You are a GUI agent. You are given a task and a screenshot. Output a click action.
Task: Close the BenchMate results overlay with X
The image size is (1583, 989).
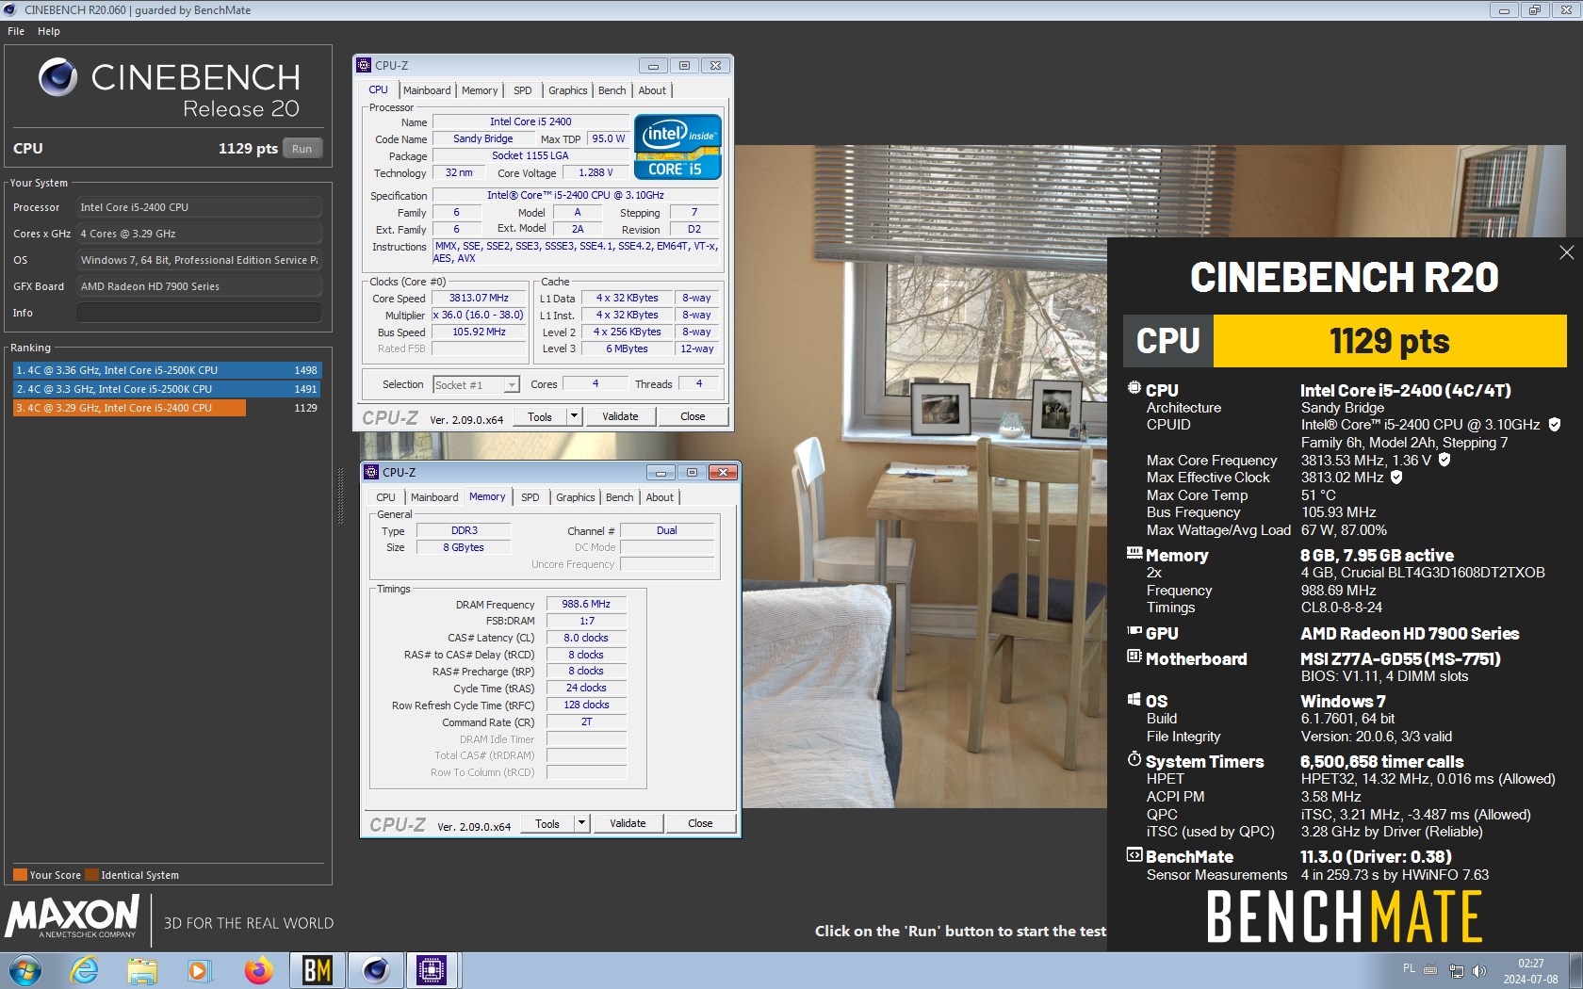pyautogui.click(x=1566, y=252)
